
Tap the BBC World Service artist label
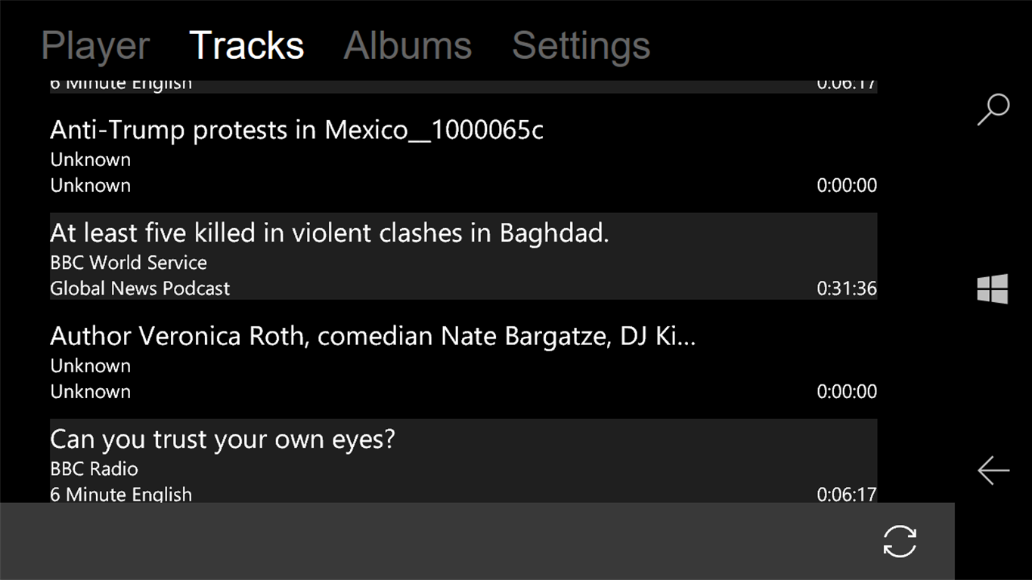pos(129,263)
